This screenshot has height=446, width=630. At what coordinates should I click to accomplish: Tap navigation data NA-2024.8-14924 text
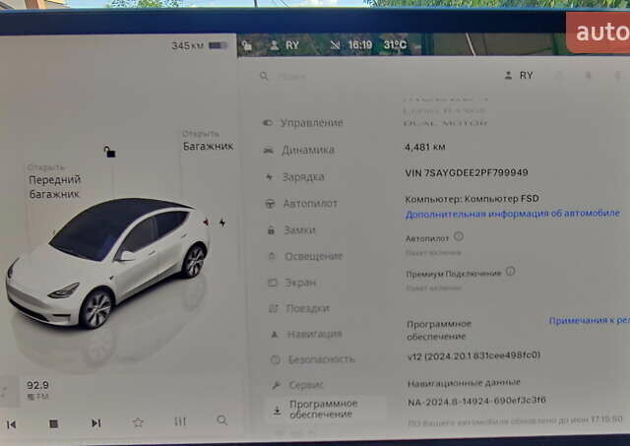476,401
